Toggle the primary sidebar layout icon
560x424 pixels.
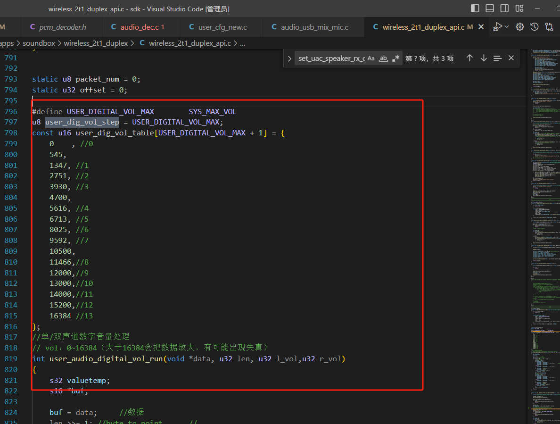475,8
